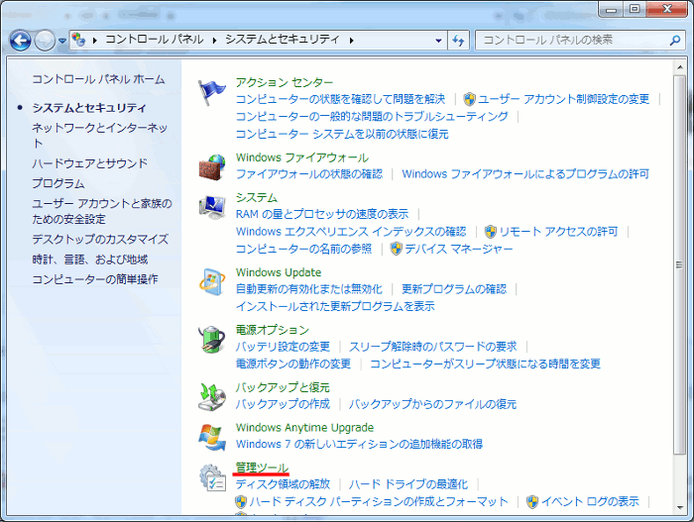
Task: Click the Back navigation arrow button
Action: pyautogui.click(x=20, y=41)
